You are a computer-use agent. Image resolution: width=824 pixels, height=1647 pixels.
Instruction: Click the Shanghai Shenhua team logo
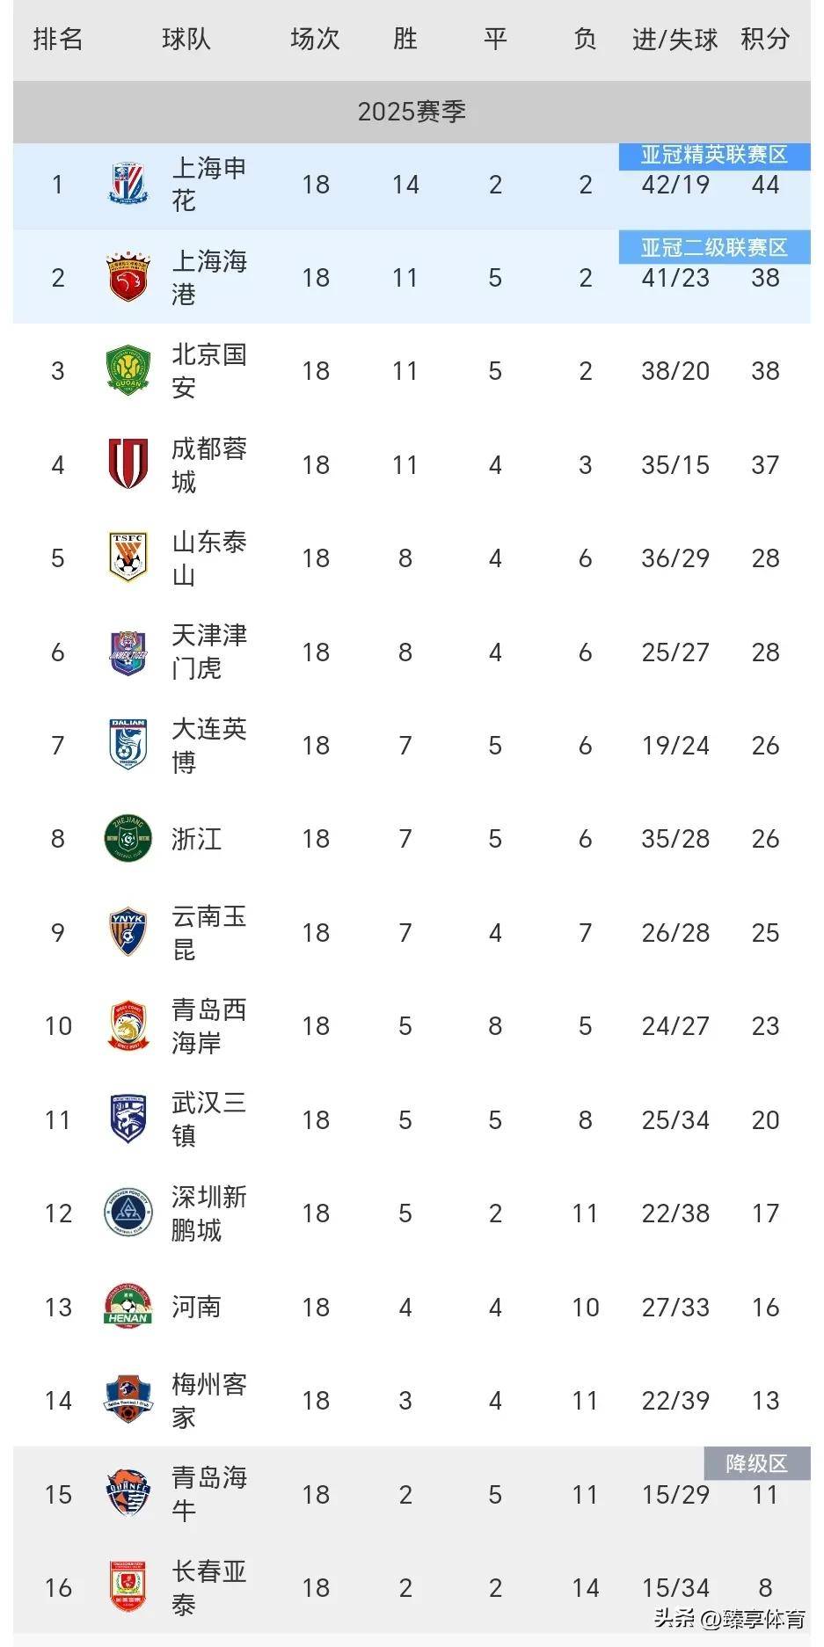(128, 185)
